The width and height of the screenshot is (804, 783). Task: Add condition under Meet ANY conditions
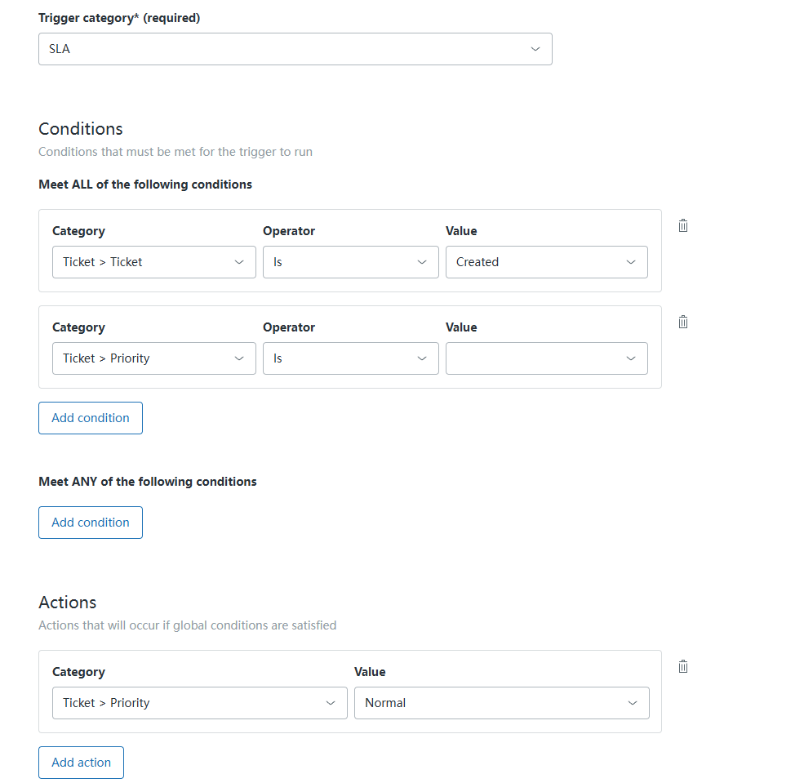click(91, 523)
